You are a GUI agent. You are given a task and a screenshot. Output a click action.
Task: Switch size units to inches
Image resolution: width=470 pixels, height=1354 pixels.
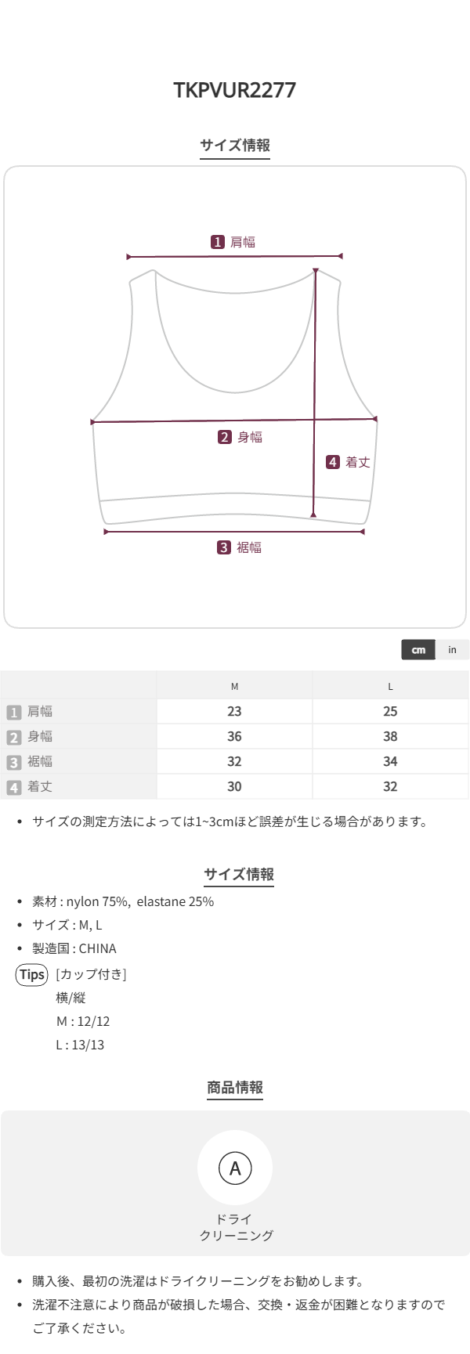(452, 650)
